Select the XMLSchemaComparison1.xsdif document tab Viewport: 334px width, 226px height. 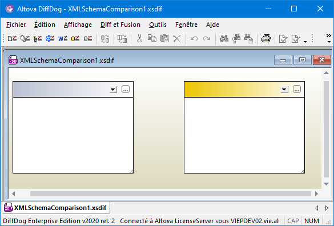click(x=56, y=208)
